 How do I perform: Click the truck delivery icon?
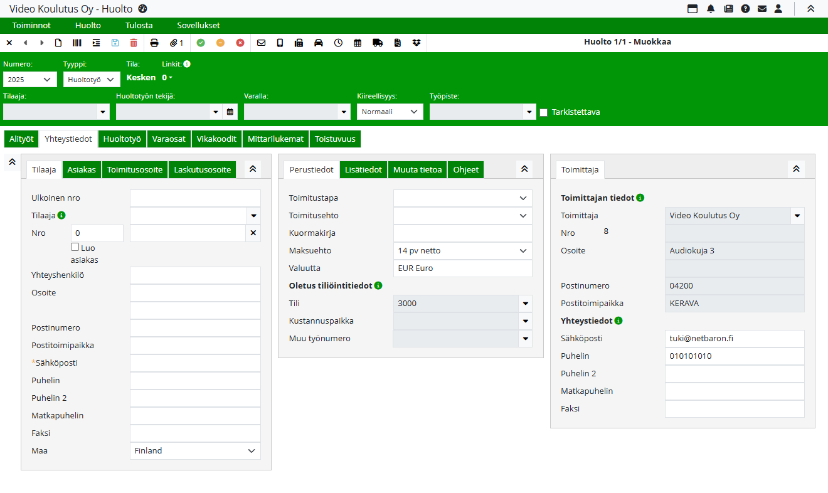[x=378, y=43]
